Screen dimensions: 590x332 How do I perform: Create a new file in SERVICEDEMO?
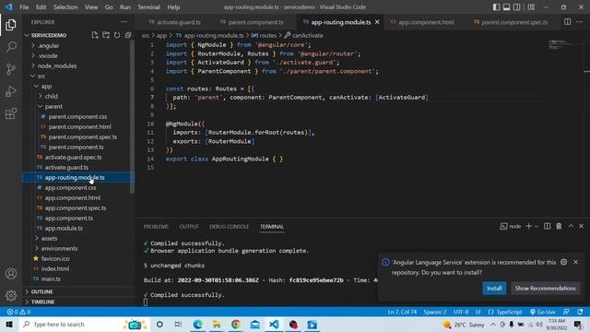click(95, 35)
